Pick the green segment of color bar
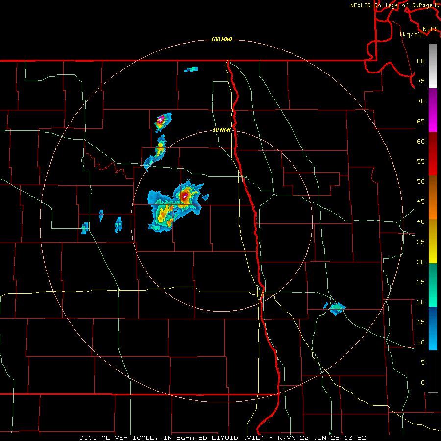Screen dimensions: 441x441 [x=433, y=285]
